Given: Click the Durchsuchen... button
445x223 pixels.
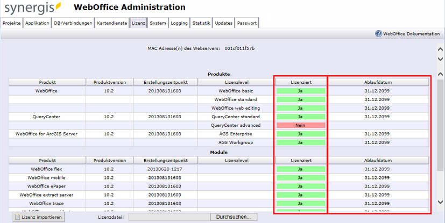Looking at the screenshot, I should [234, 217].
